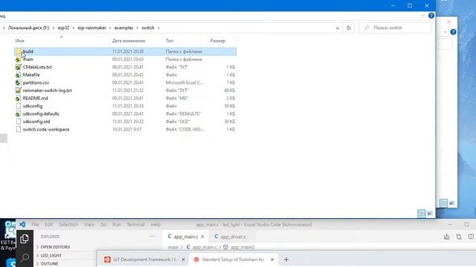Open the ESET Banking desktop shortcut
This screenshot has height=267, width=476.
[8, 236]
